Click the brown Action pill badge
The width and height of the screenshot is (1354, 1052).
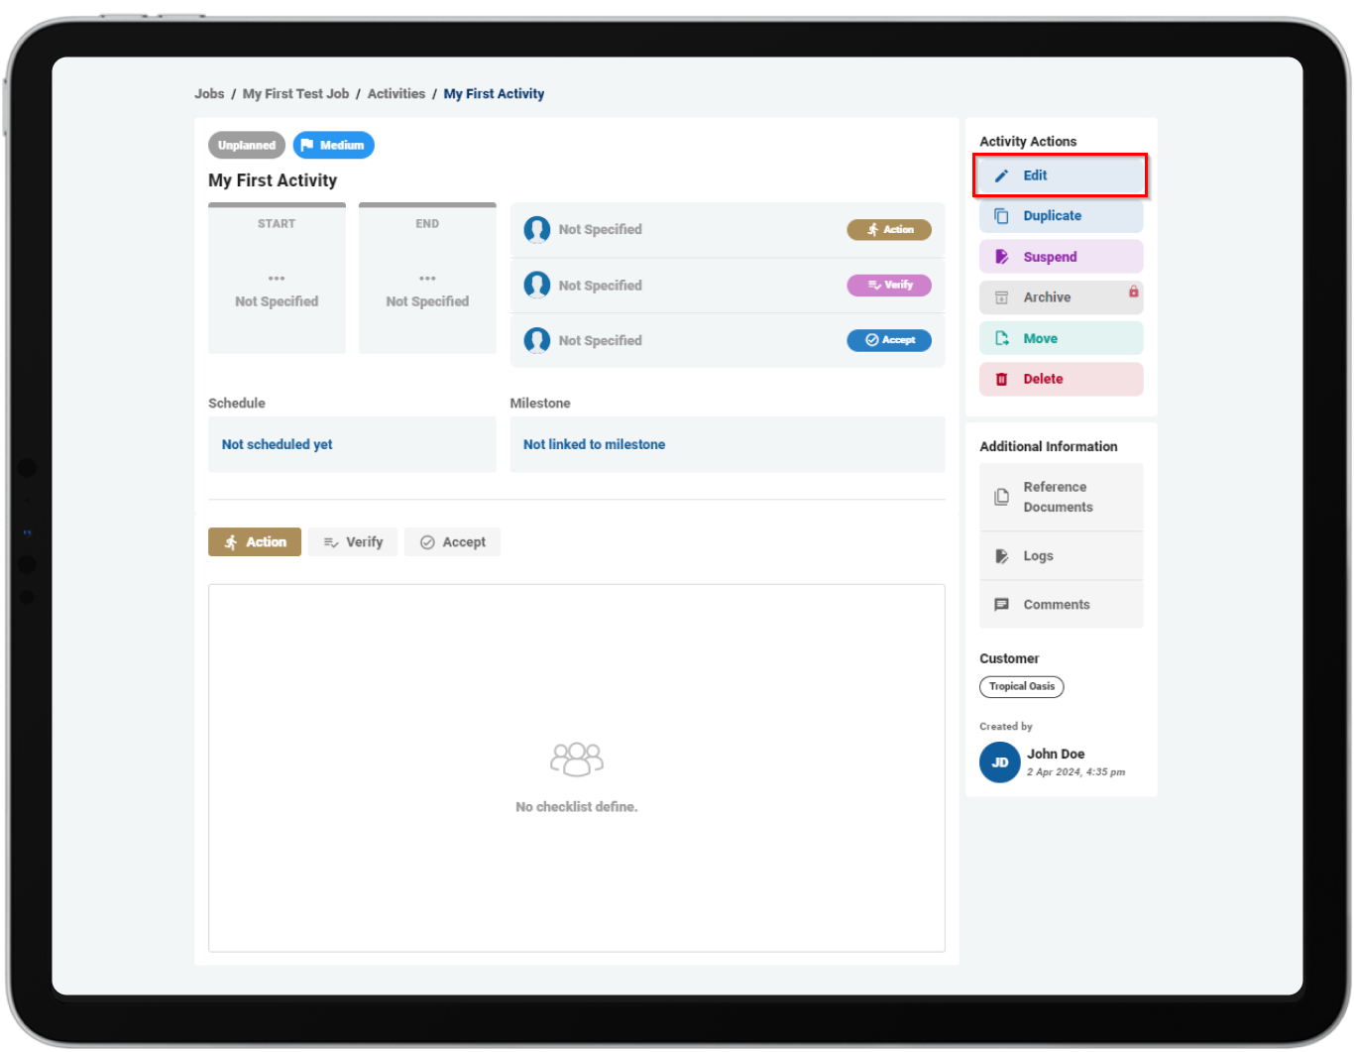pyautogui.click(x=889, y=230)
